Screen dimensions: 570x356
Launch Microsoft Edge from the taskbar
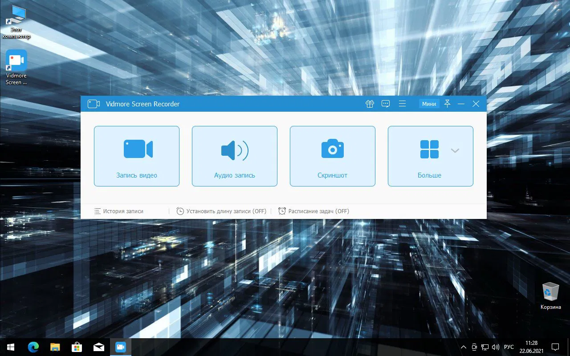[33, 347]
